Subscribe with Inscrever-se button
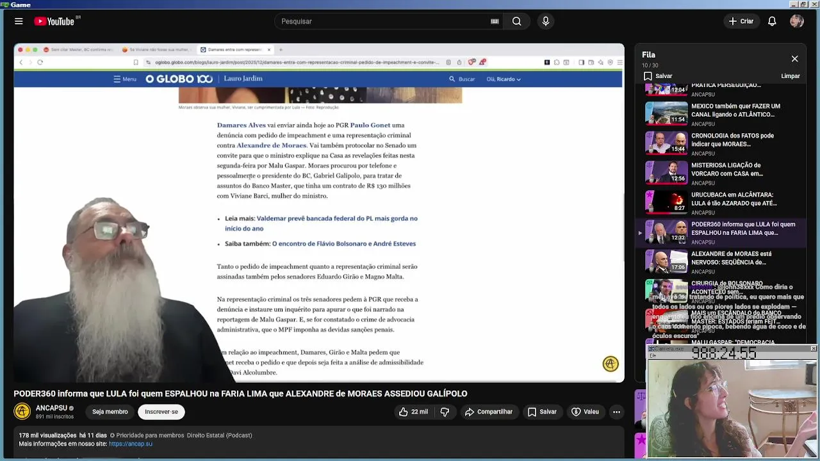Image resolution: width=820 pixels, height=461 pixels. [161, 412]
